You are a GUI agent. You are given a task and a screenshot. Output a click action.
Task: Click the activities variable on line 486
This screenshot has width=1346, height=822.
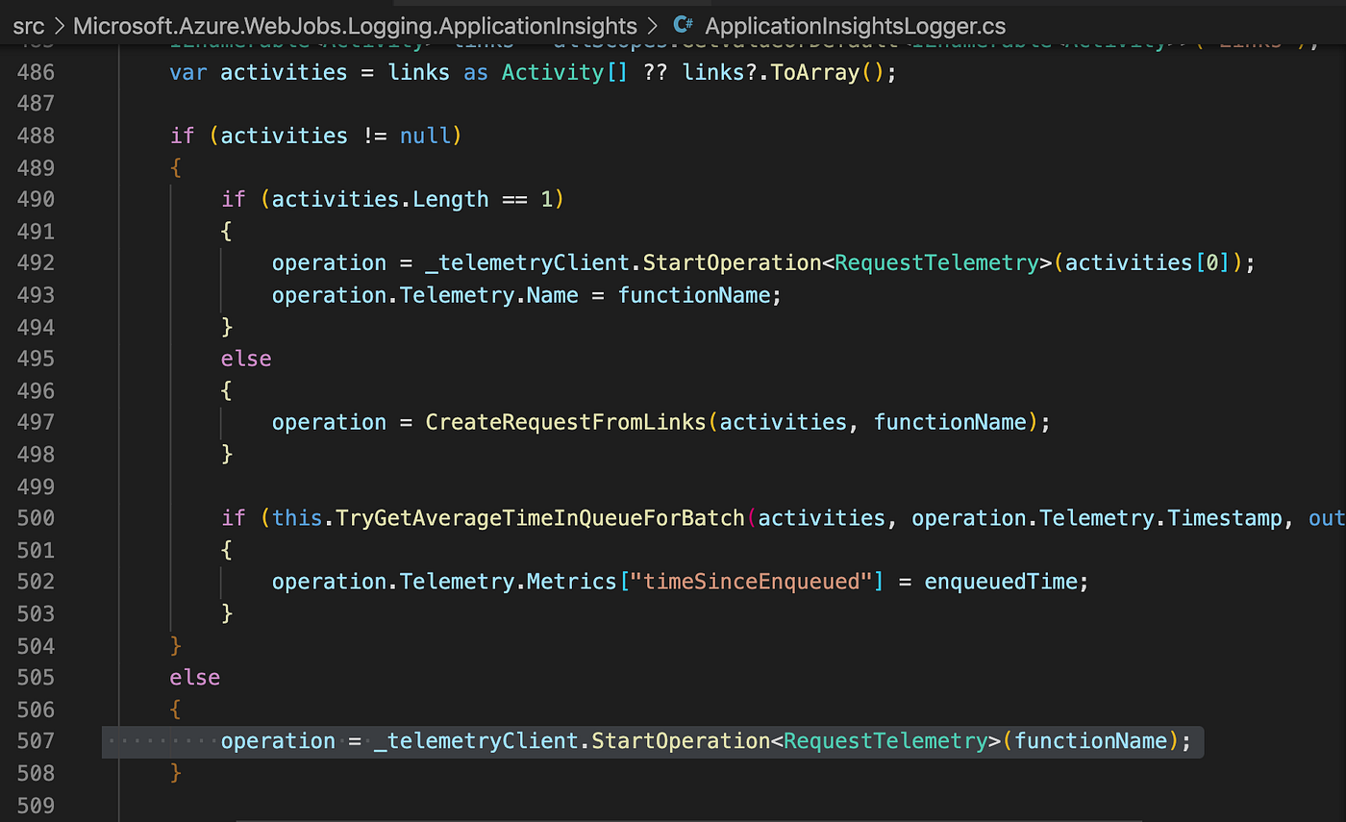(x=283, y=72)
